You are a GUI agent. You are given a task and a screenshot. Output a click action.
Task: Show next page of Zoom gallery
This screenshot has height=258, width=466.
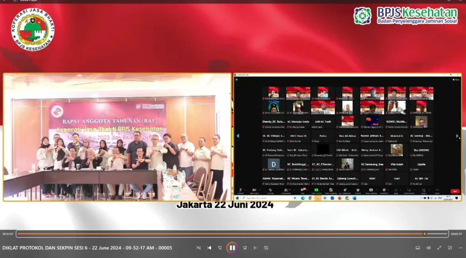click(x=457, y=136)
